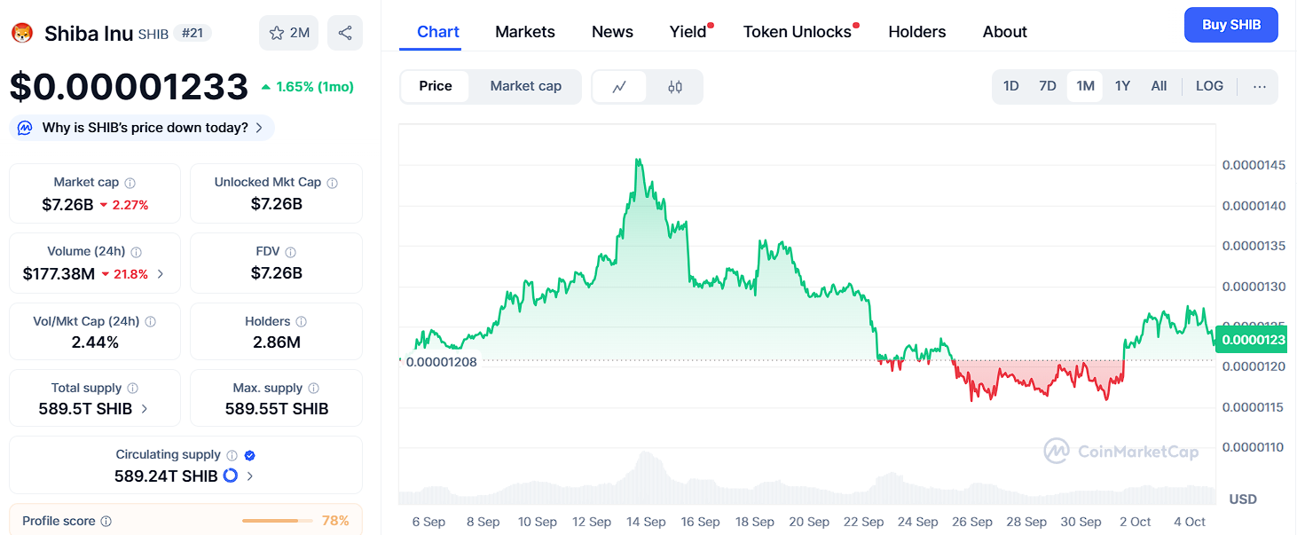
Task: Click Holders info icon
Action: tap(302, 322)
